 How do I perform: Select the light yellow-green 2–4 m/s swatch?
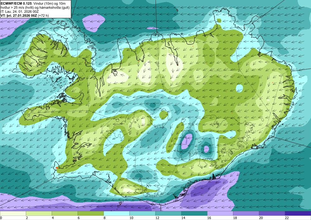39,213
